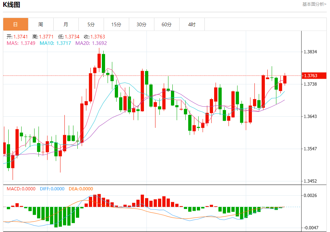Click the 1.3452 price axis label
The width and height of the screenshot is (330, 232).
[x=310, y=181]
